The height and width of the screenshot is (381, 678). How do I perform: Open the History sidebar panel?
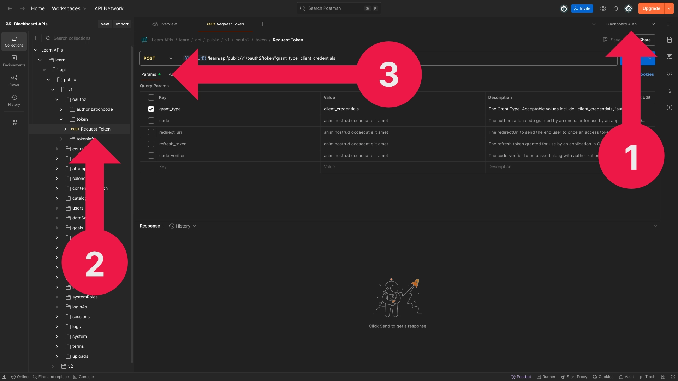pos(14,100)
